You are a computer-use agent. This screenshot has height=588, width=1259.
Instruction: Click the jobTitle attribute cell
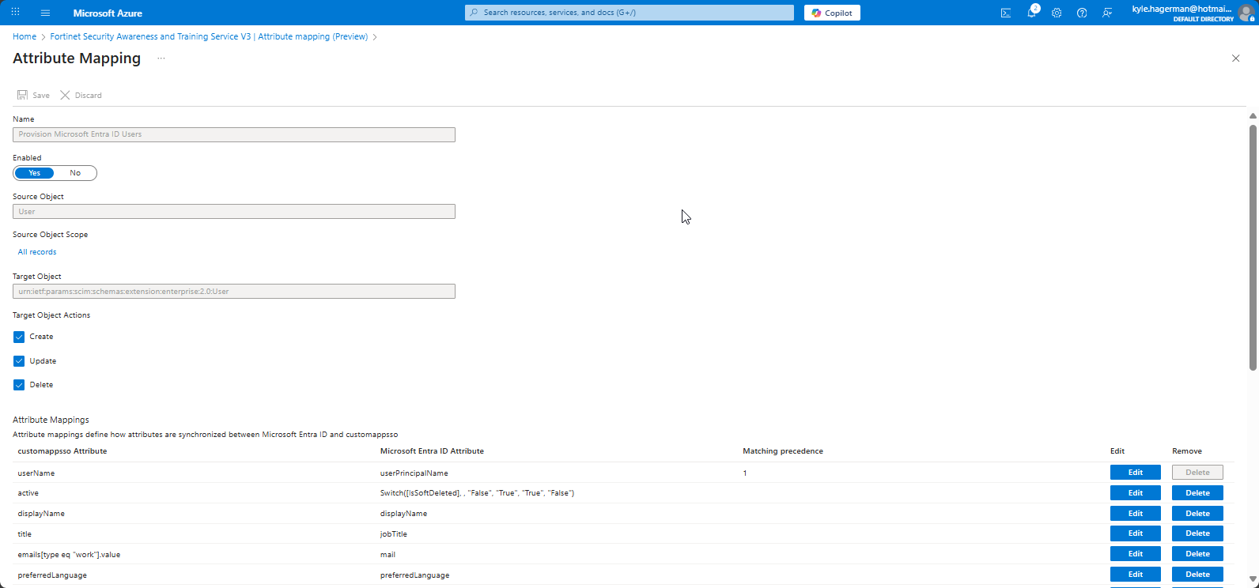tap(393, 534)
